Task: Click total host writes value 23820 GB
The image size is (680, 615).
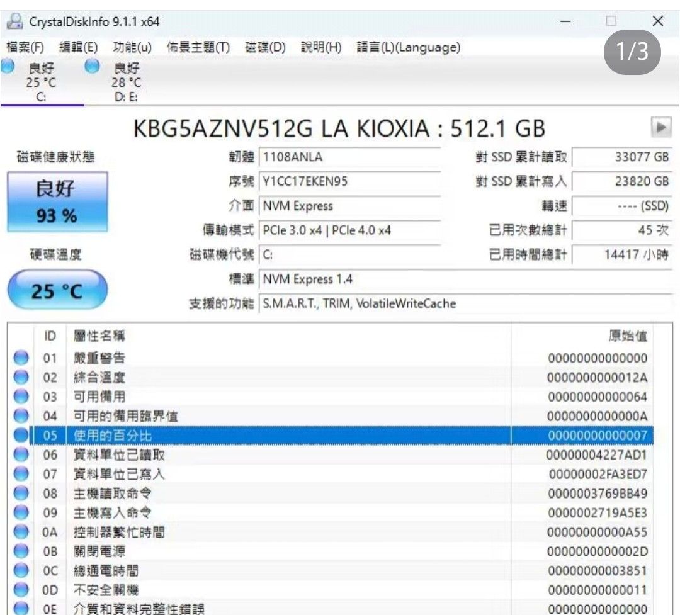Action: [x=622, y=181]
